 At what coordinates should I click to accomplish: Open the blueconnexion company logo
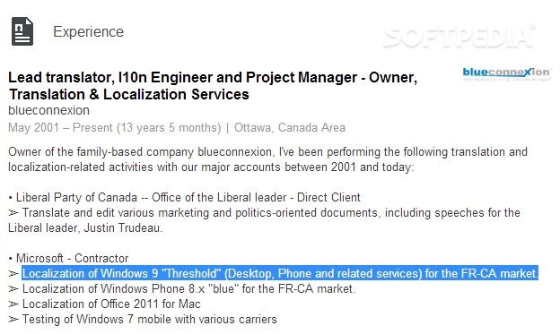[507, 73]
